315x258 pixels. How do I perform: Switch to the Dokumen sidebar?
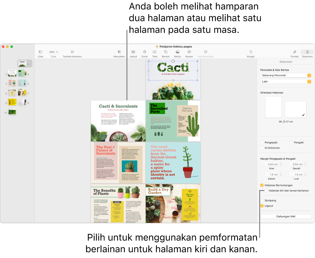coord(307,52)
